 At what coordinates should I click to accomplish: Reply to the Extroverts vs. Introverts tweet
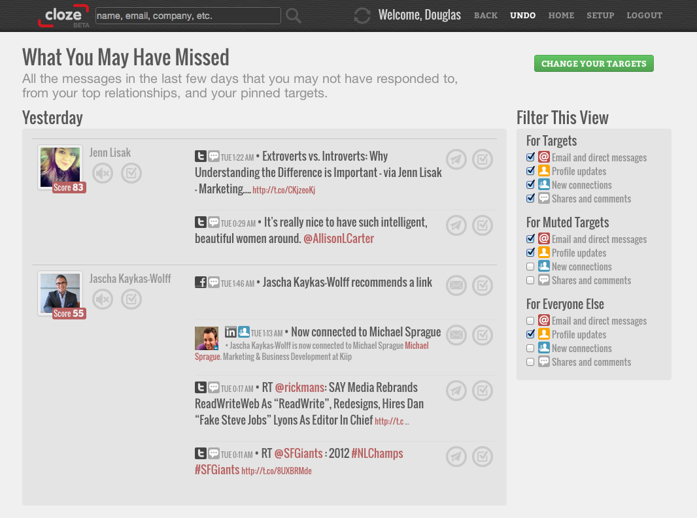click(456, 159)
